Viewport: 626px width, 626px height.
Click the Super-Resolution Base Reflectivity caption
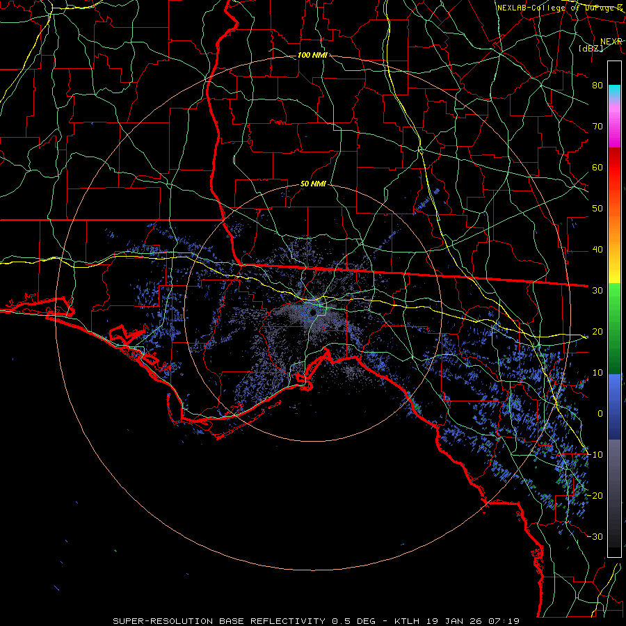pos(316,621)
